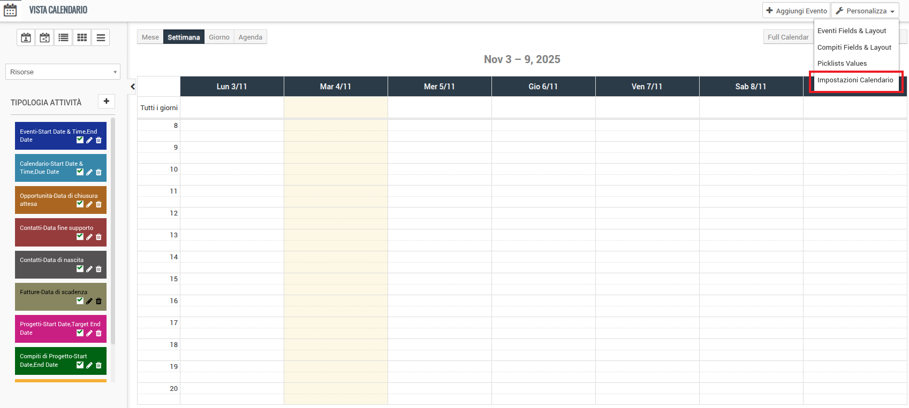Collapse the Personalizza dropdown menu
909x408 pixels.
click(x=865, y=11)
